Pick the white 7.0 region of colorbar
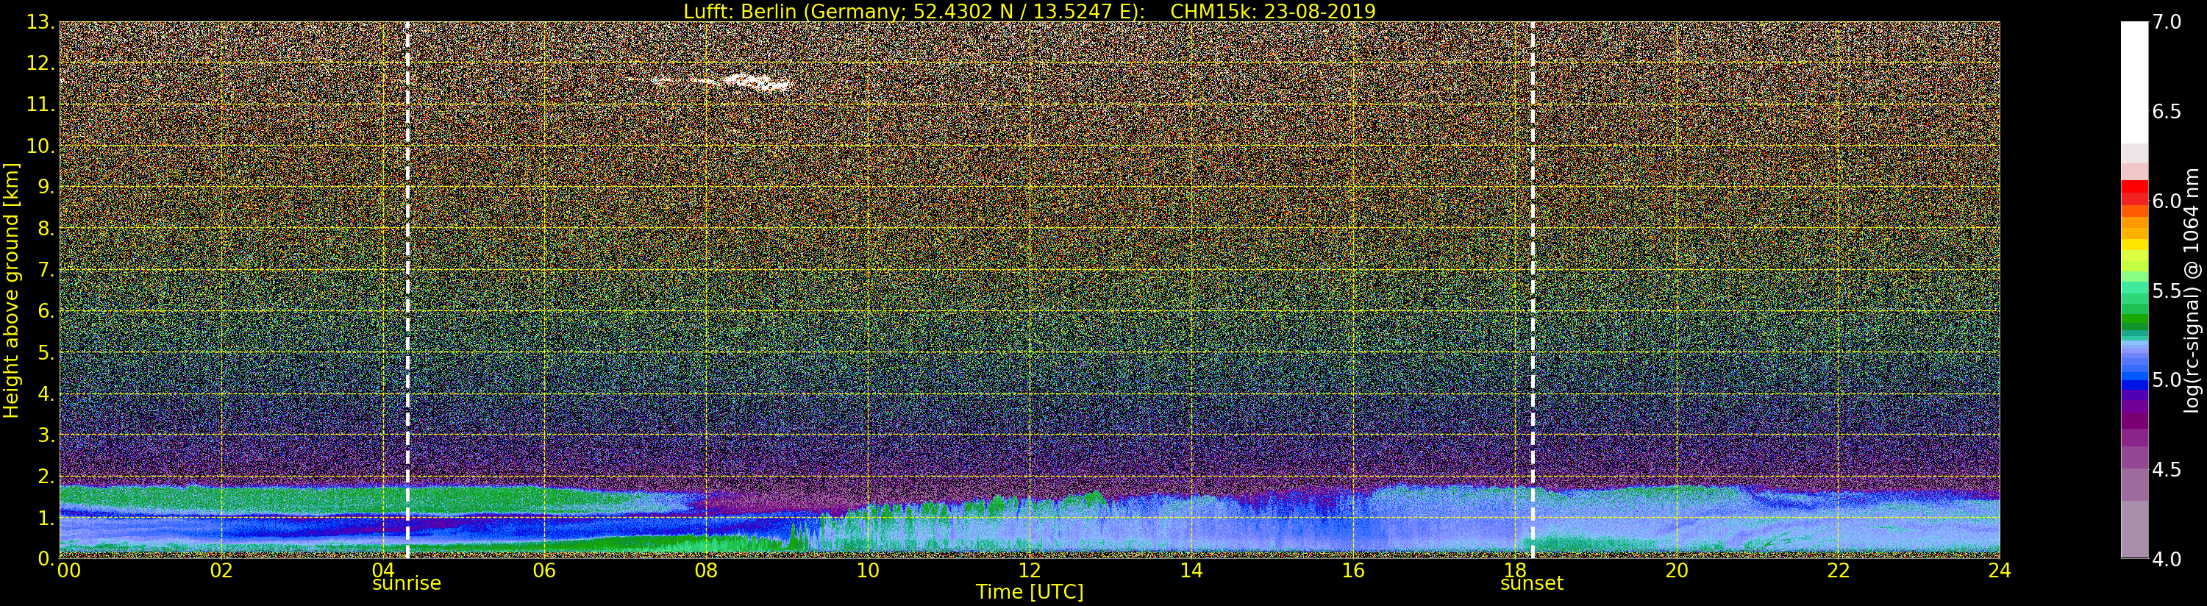This screenshot has height=606, width=2207. [2134, 82]
